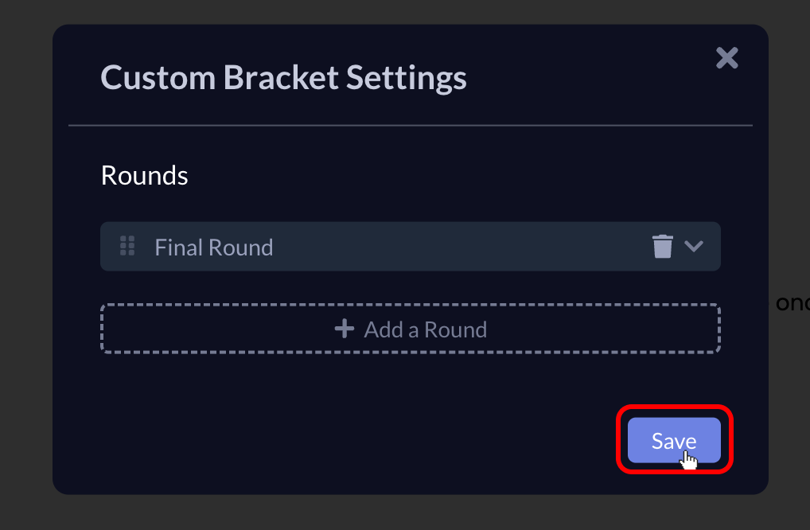
Task: Click the 'Add a Round' label text
Action: [x=426, y=329]
